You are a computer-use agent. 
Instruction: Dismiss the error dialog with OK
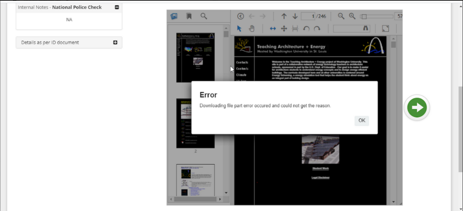[x=361, y=121]
